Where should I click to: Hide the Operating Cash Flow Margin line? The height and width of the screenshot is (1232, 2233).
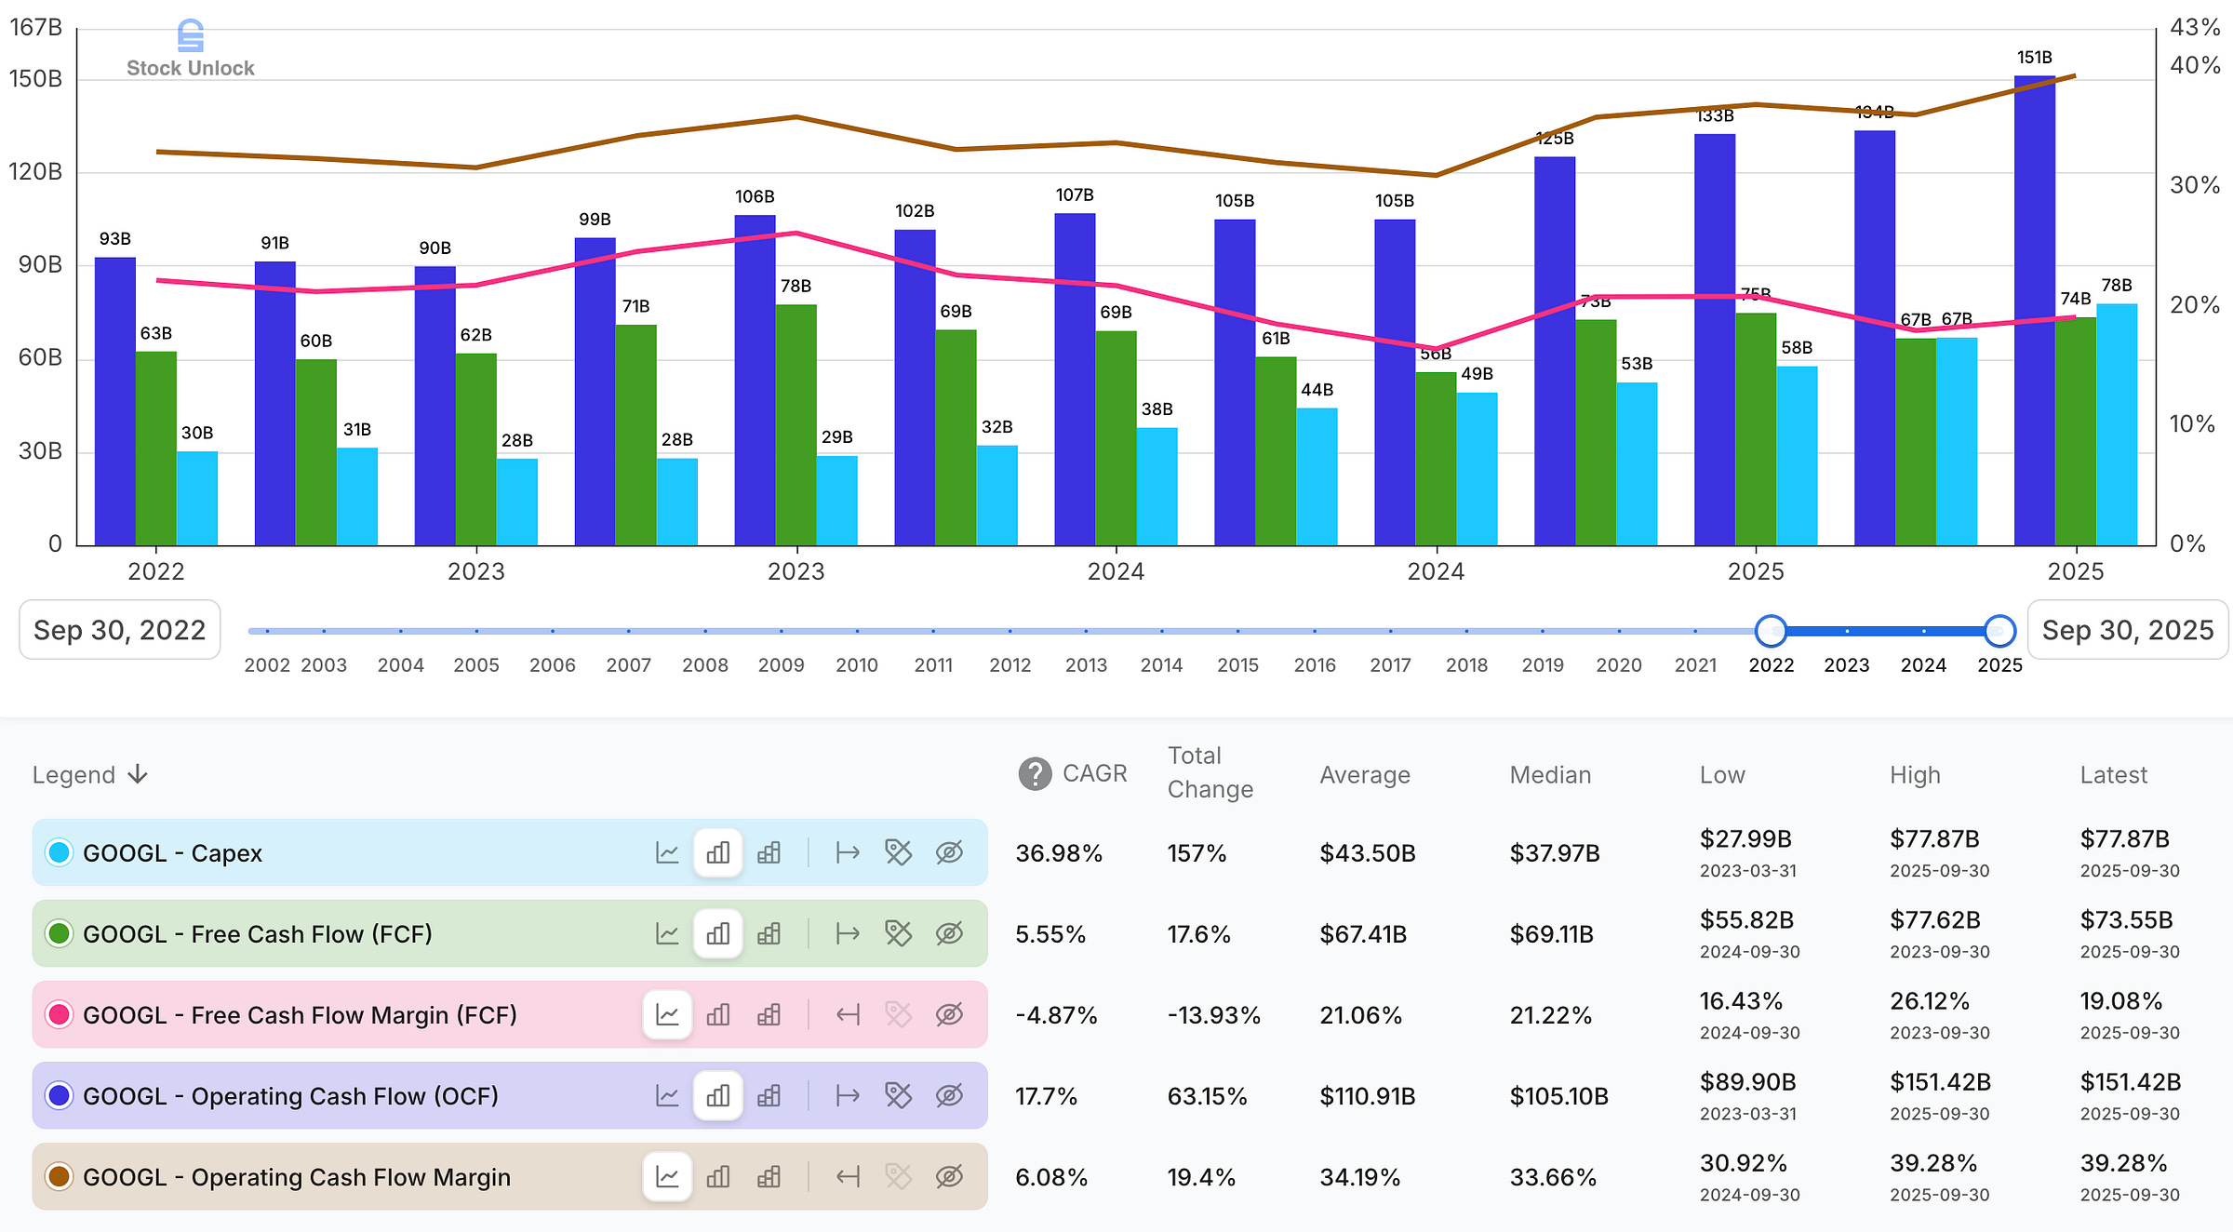point(949,1176)
